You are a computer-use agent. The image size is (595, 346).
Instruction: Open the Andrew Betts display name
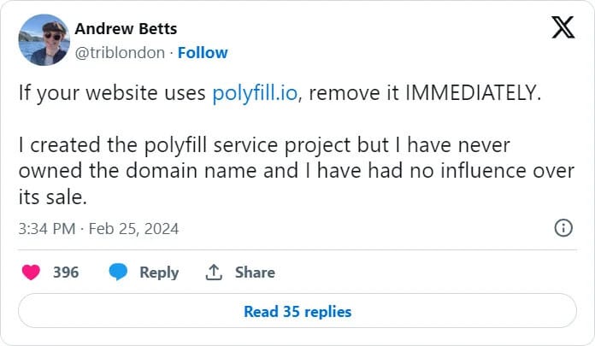tap(126, 29)
